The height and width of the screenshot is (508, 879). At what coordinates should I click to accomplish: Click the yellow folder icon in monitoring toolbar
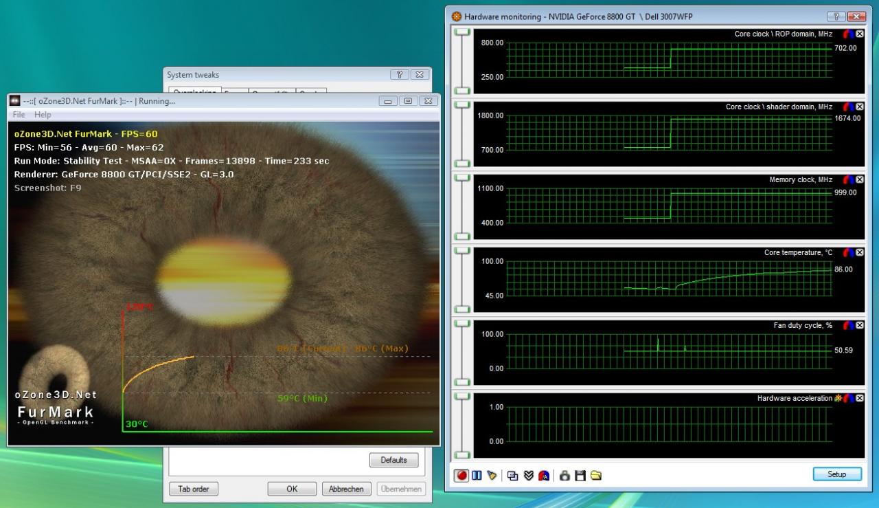[595, 475]
